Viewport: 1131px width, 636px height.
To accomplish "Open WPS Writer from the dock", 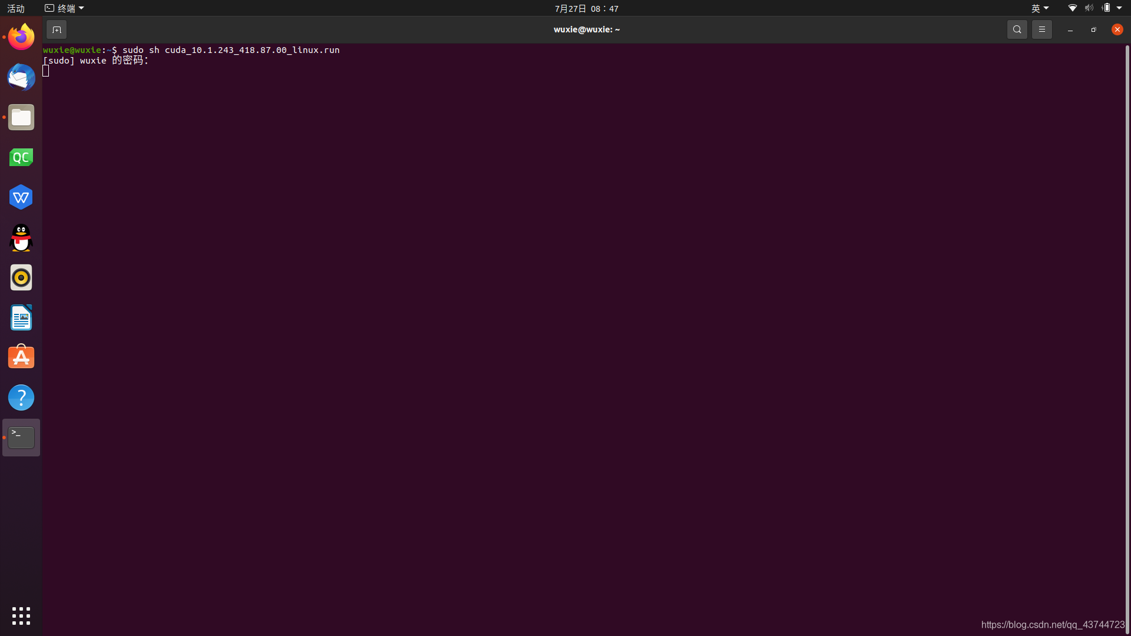I will (x=21, y=197).
